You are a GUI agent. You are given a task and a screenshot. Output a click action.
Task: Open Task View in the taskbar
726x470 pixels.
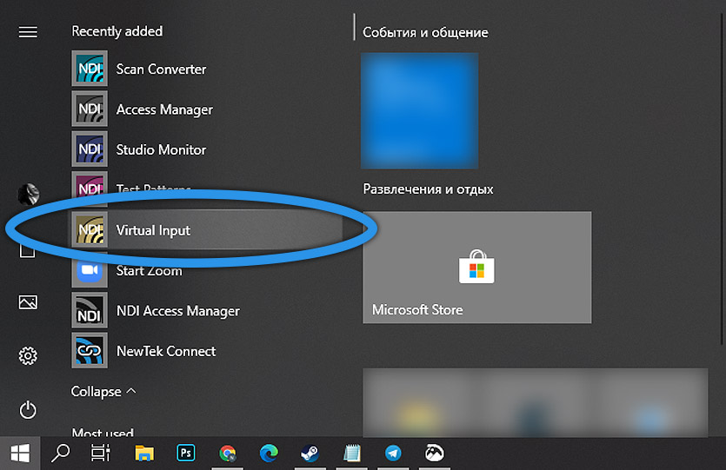click(101, 453)
